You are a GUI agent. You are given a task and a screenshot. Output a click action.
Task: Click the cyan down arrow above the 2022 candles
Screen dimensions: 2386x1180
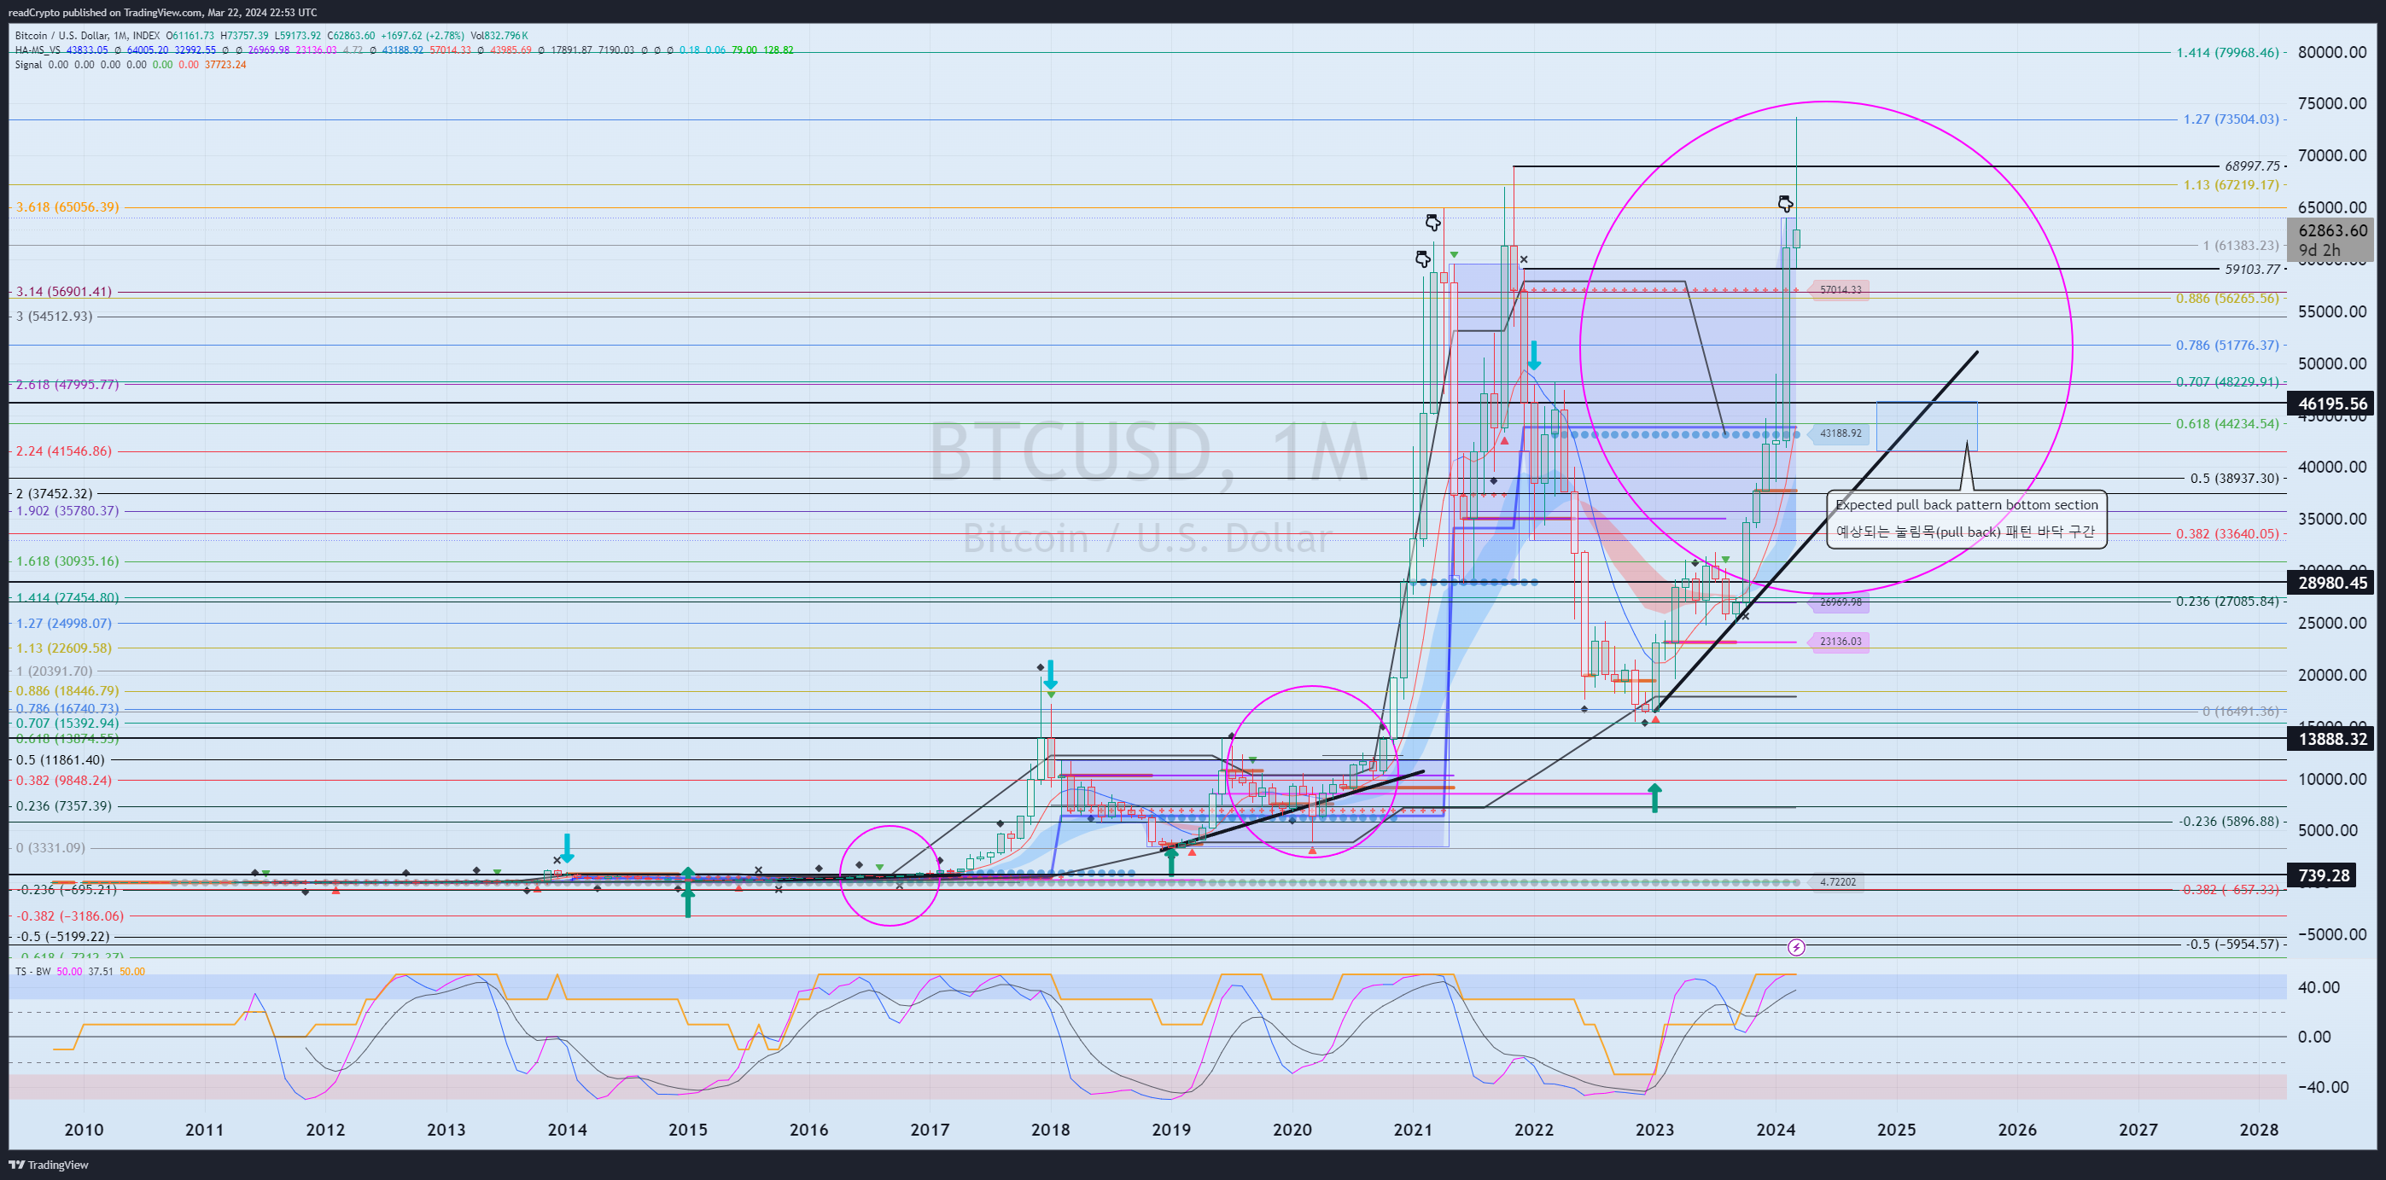pyautogui.click(x=1534, y=356)
